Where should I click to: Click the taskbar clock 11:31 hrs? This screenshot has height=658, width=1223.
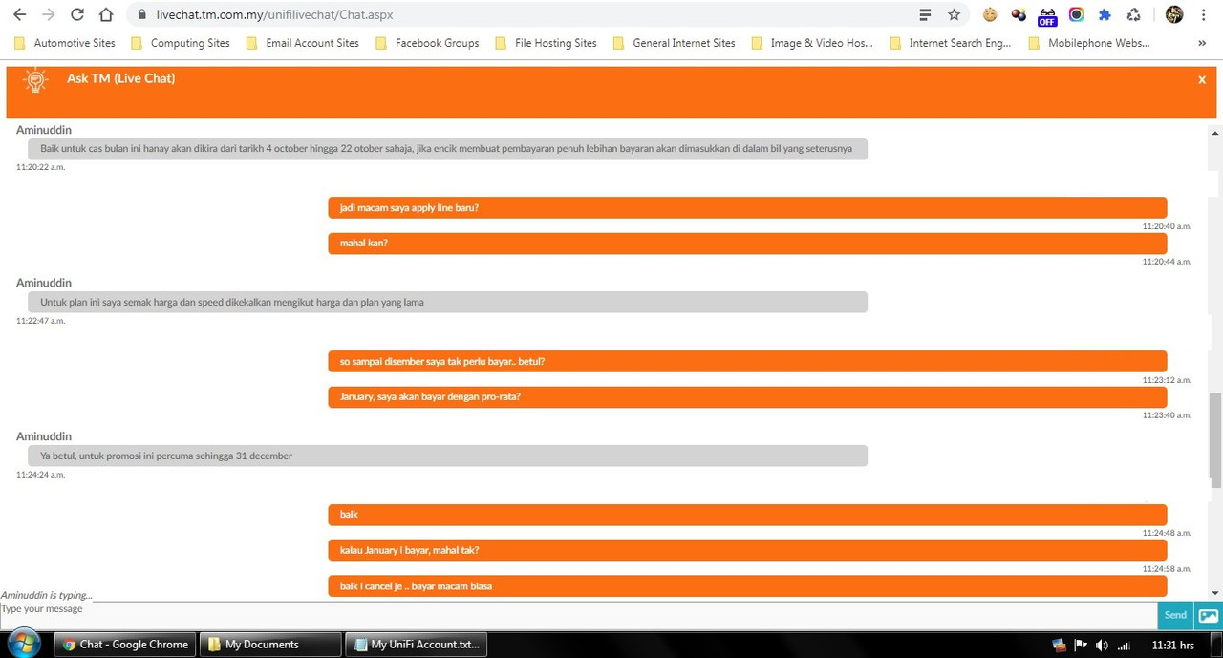tap(1173, 645)
